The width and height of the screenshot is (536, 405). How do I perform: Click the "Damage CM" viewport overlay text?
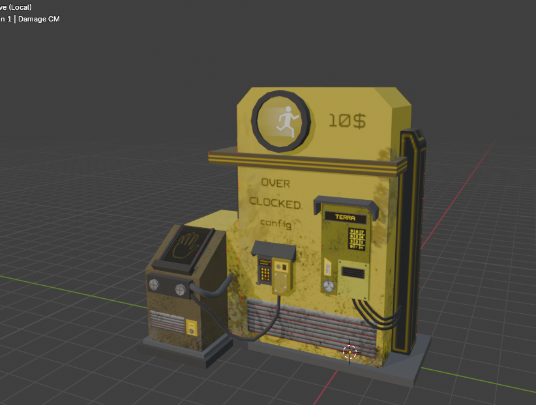[39, 19]
